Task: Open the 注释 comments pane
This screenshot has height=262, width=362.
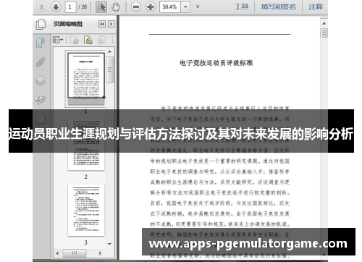Action: [316, 7]
